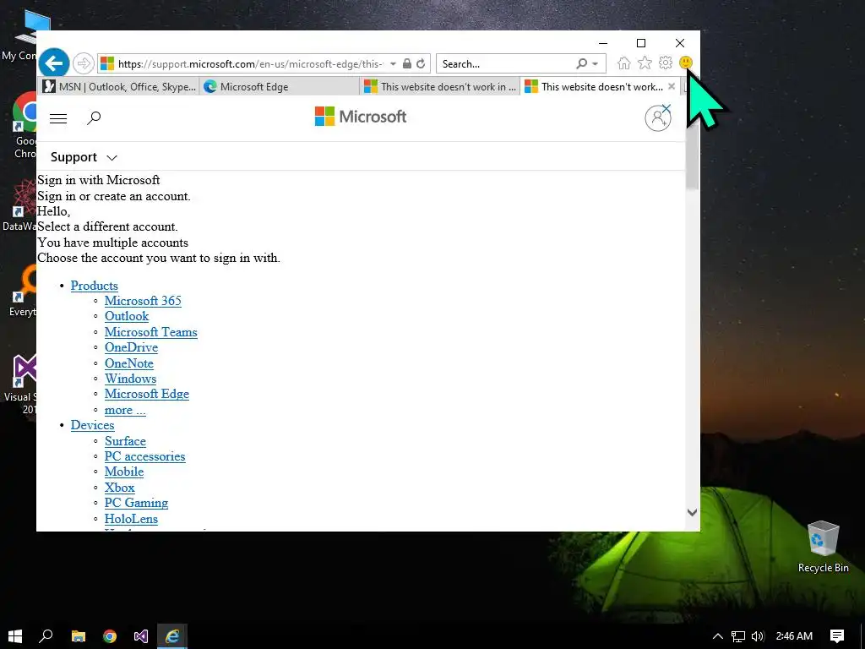Click the volume speaker tray icon

758,636
